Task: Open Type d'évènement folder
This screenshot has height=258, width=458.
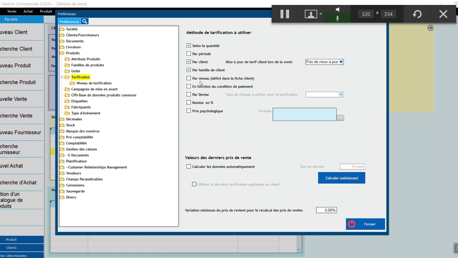Action: click(86, 113)
